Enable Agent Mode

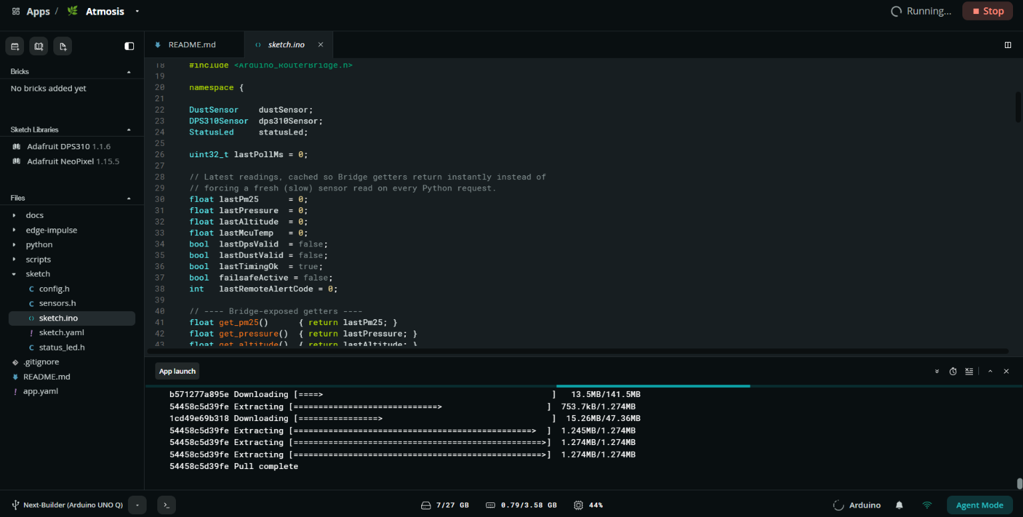tap(980, 505)
